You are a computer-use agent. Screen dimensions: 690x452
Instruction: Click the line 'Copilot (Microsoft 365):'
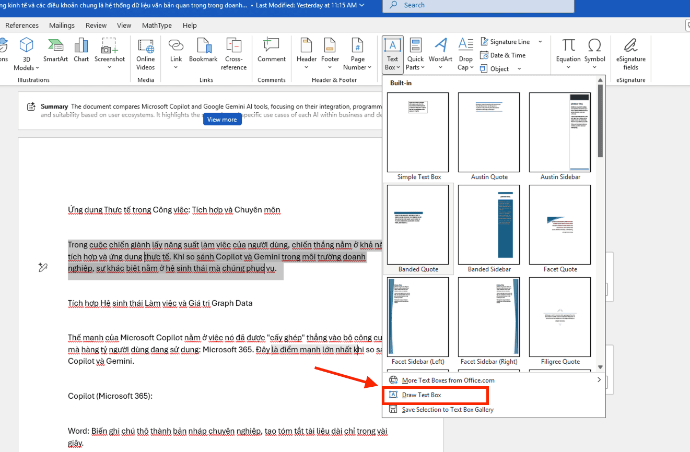coord(110,396)
